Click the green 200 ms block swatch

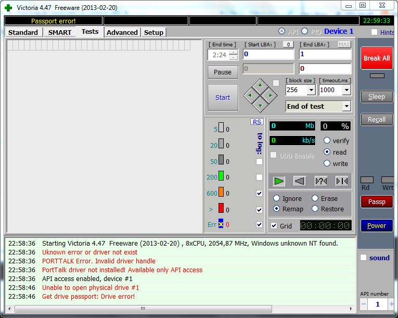[x=221, y=176]
